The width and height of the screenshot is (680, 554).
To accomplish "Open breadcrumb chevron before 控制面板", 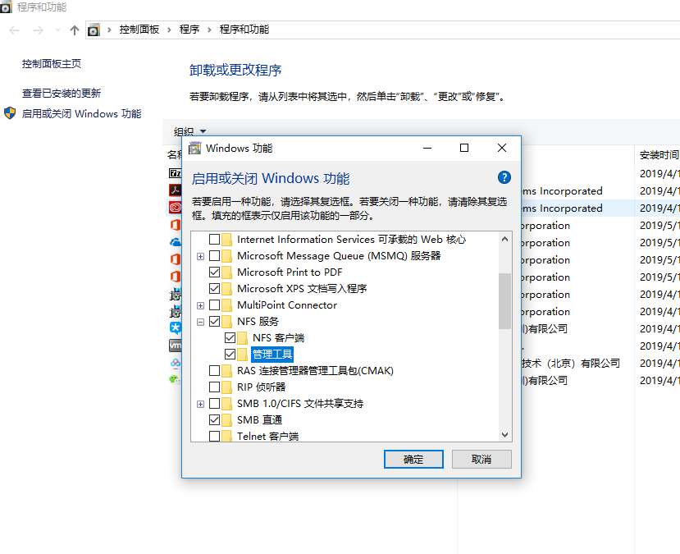I will (109, 30).
